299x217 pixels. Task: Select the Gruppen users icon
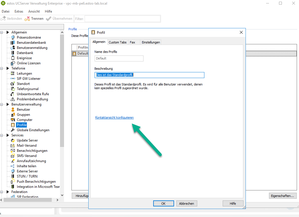13,115
